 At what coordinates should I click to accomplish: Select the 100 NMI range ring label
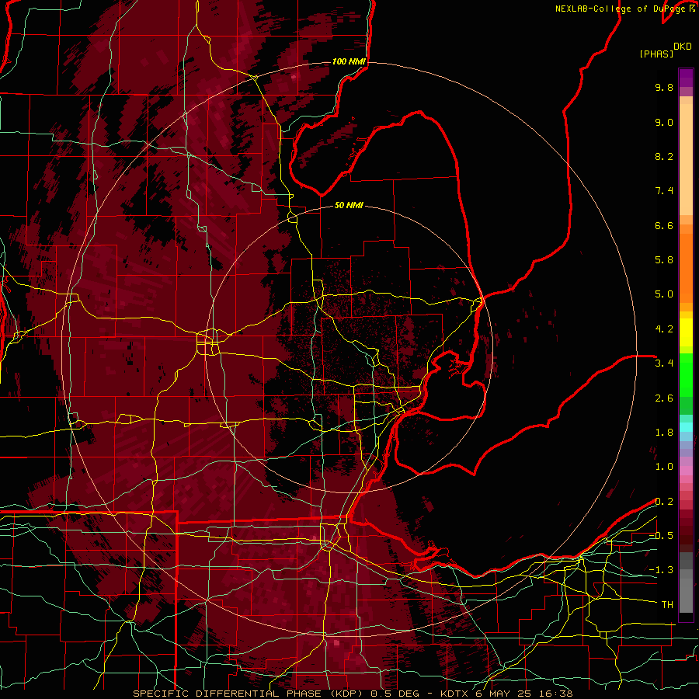tap(349, 61)
